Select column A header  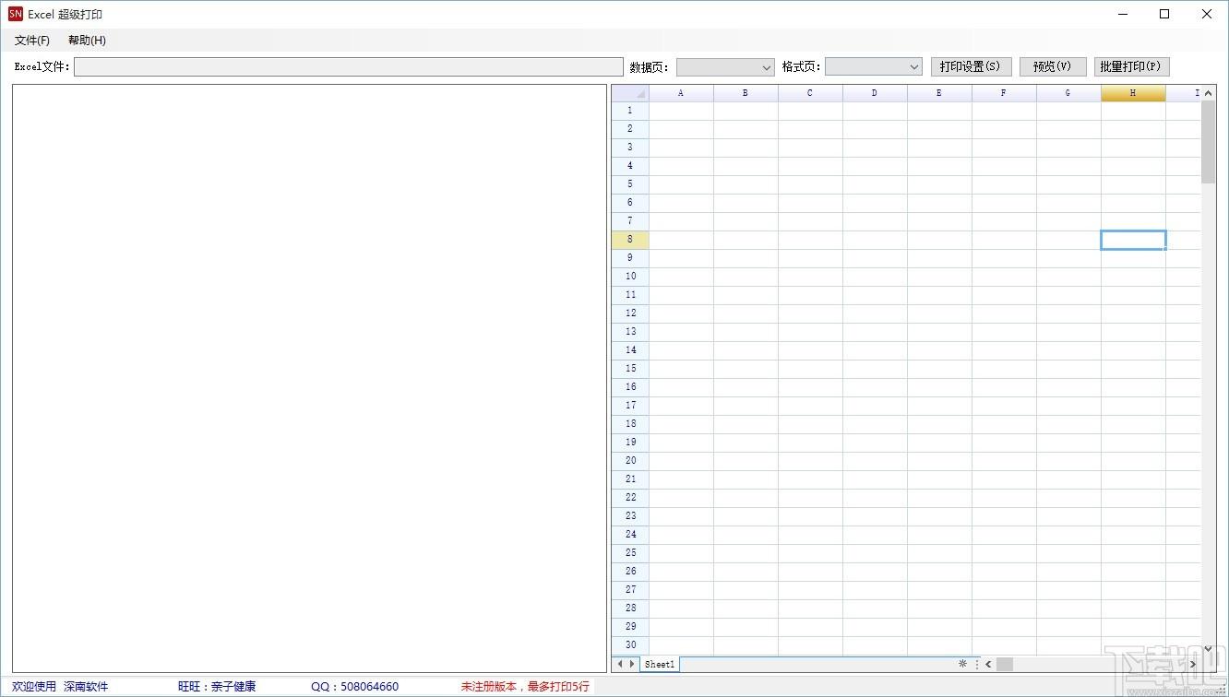pos(681,93)
